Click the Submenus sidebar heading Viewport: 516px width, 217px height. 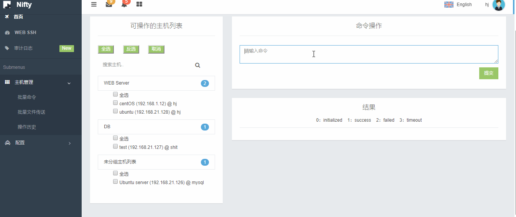[14, 67]
